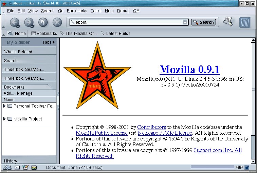
Task: Stop loading with the Stop button
Action: [x=57, y=22]
